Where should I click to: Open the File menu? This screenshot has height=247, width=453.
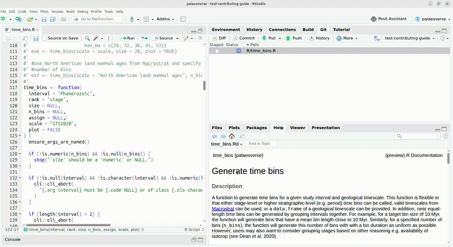(3, 11)
